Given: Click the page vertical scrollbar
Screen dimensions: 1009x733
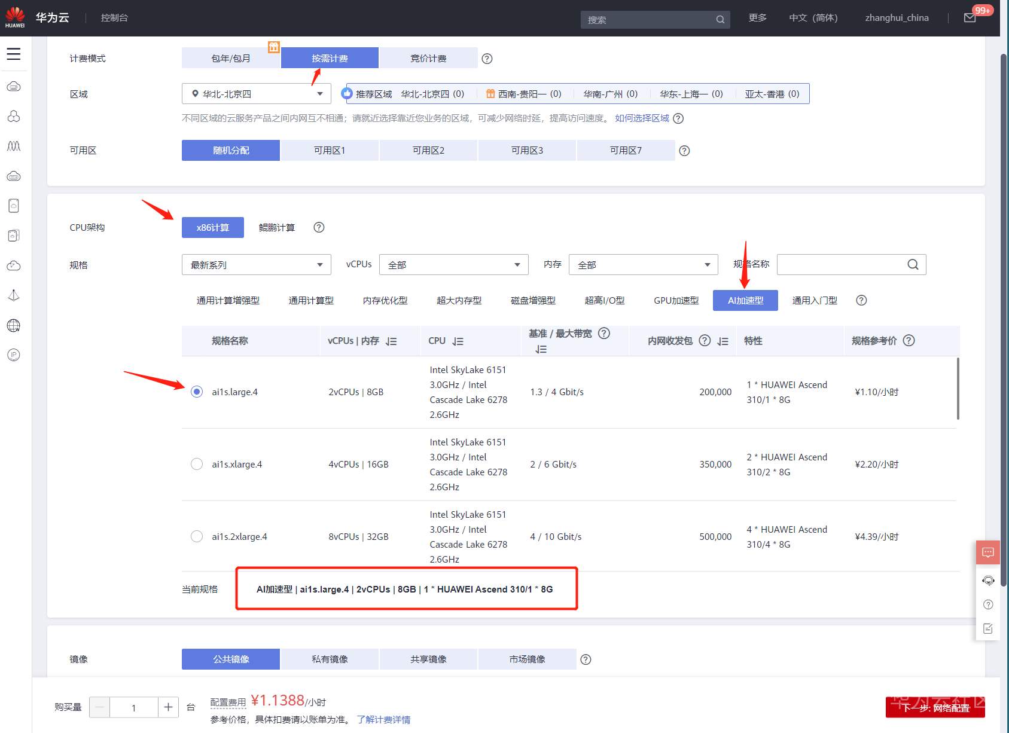Looking at the screenshot, I should [x=1004, y=320].
